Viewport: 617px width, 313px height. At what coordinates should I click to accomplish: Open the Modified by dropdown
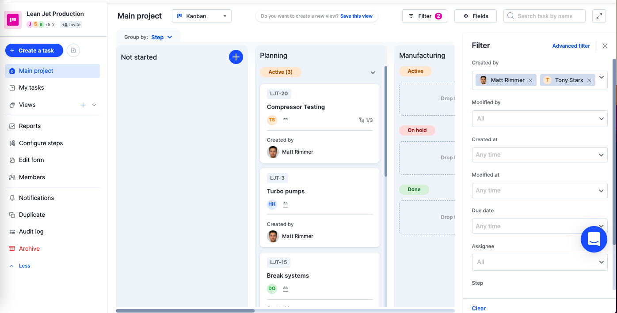click(x=540, y=119)
